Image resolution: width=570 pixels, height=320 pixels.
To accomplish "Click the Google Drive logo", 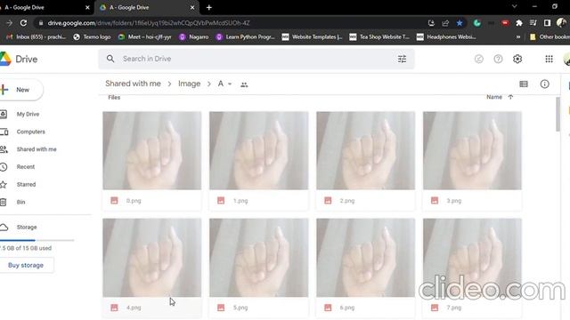I will tap(5, 59).
